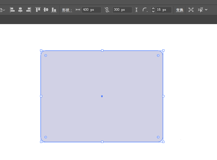This screenshot has width=217, height=160.
Task: Click the isolate selected object icon
Action: (191, 10)
